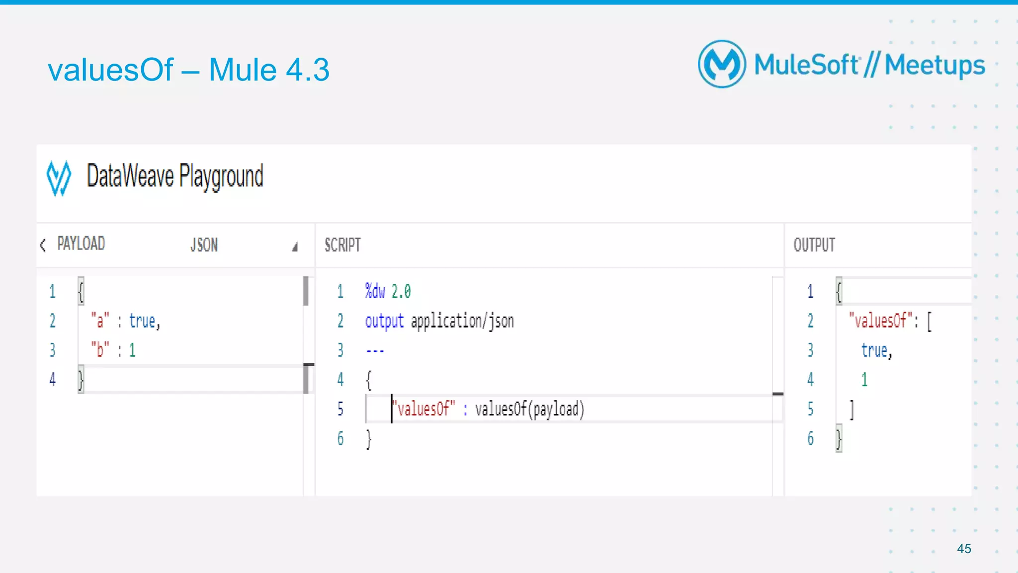Click the script opening brace on line 4

[368, 380]
